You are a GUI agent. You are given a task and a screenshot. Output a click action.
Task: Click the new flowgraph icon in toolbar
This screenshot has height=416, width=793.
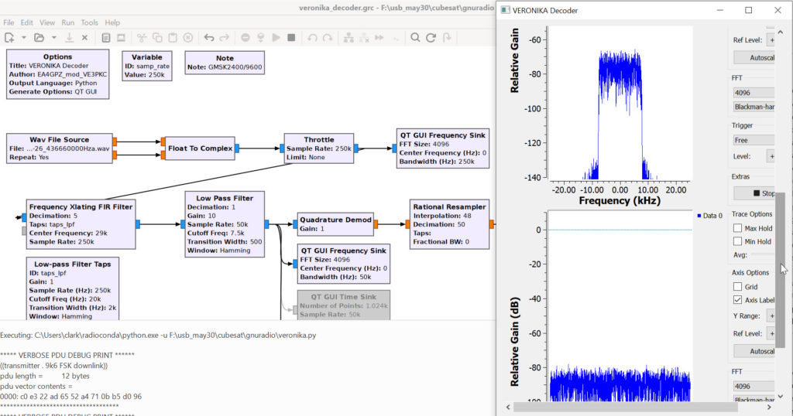coord(9,37)
